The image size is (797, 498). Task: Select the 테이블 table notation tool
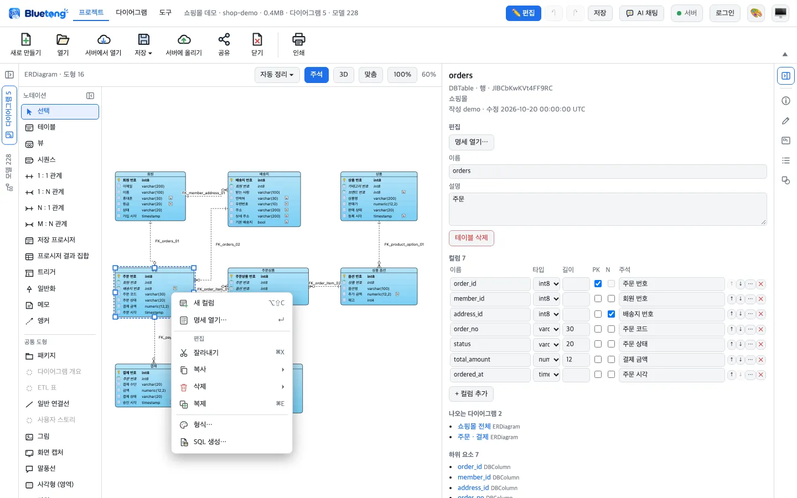[60, 127]
